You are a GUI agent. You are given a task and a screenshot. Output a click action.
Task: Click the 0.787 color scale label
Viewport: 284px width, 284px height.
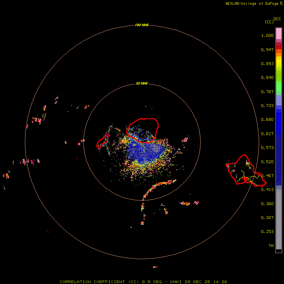(267, 92)
